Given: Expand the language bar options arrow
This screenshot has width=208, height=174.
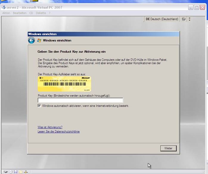Looking at the screenshot, I should pos(190,19).
